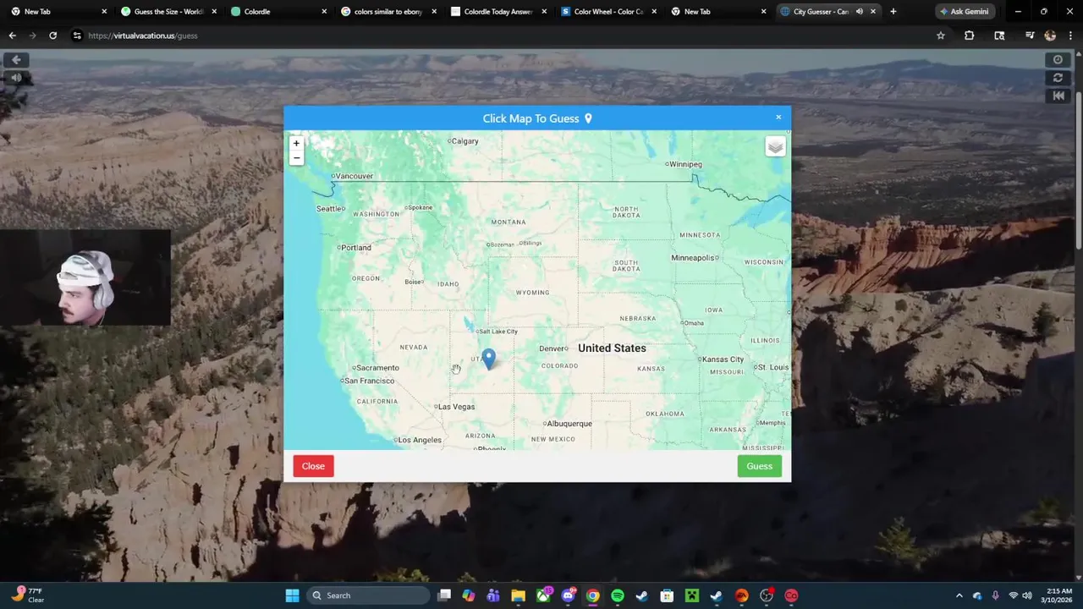Reload the page with the browser refresh icon
Image resolution: width=1083 pixels, height=609 pixels.
click(52, 36)
